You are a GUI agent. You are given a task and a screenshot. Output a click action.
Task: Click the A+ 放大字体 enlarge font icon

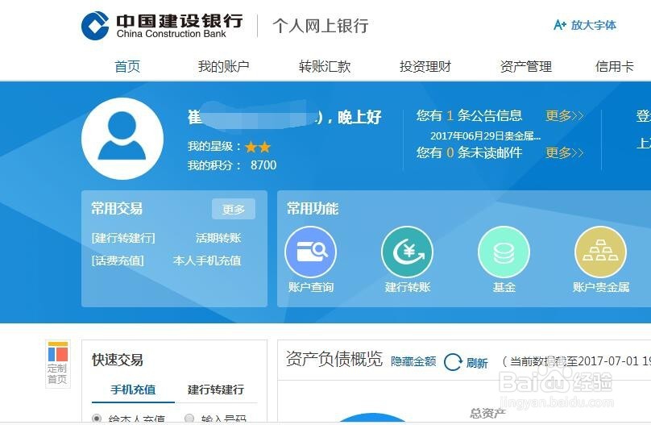[x=585, y=25]
